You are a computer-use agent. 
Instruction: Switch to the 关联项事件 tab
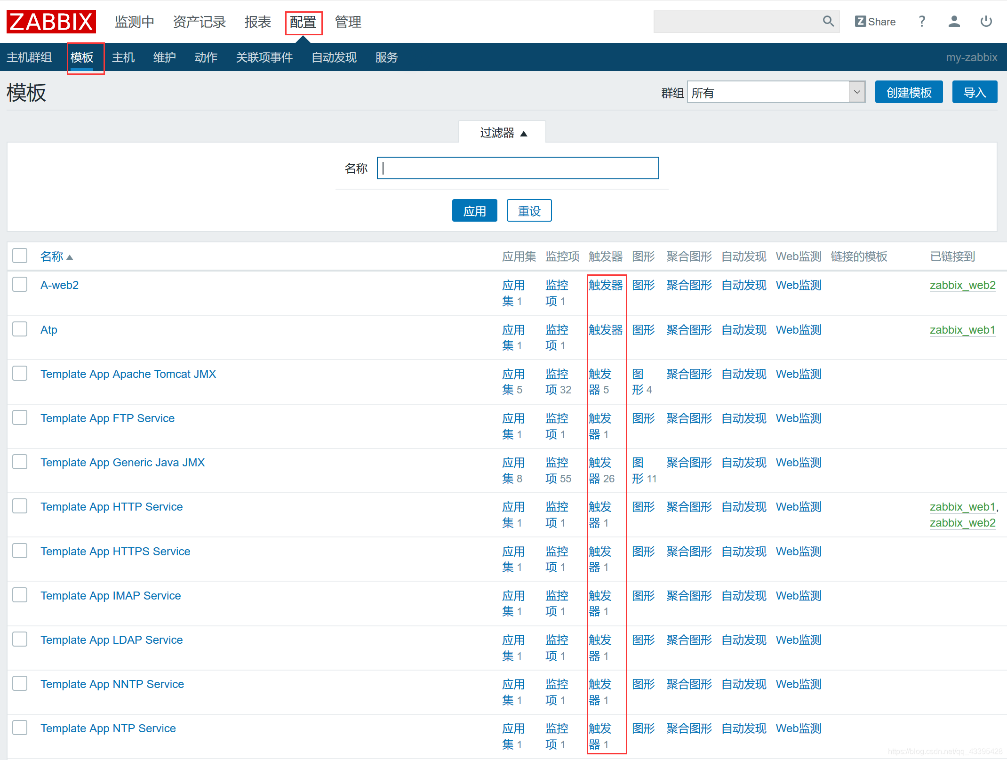[264, 57]
